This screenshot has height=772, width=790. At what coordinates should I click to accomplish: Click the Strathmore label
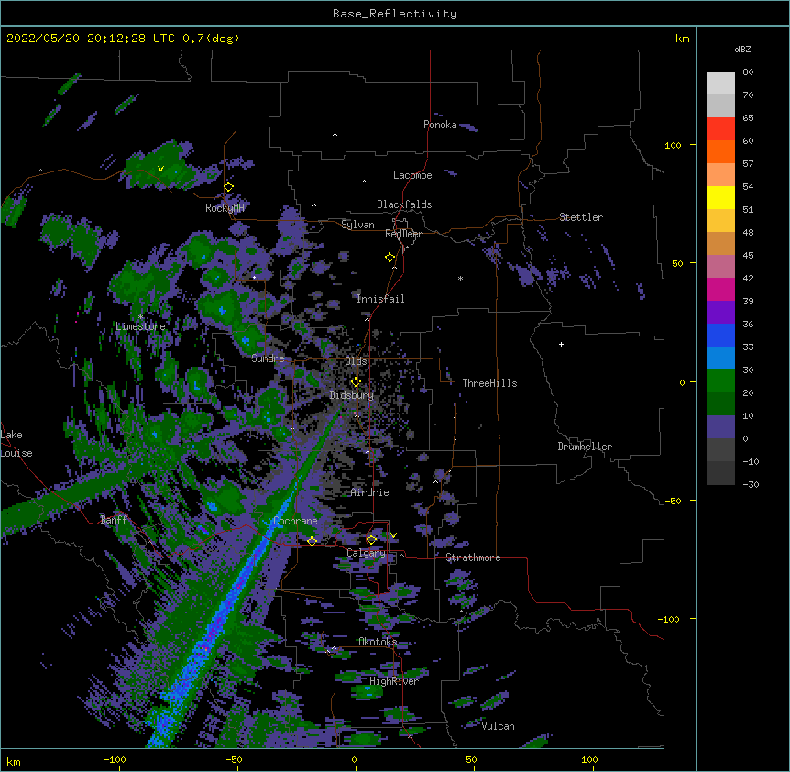[473, 557]
